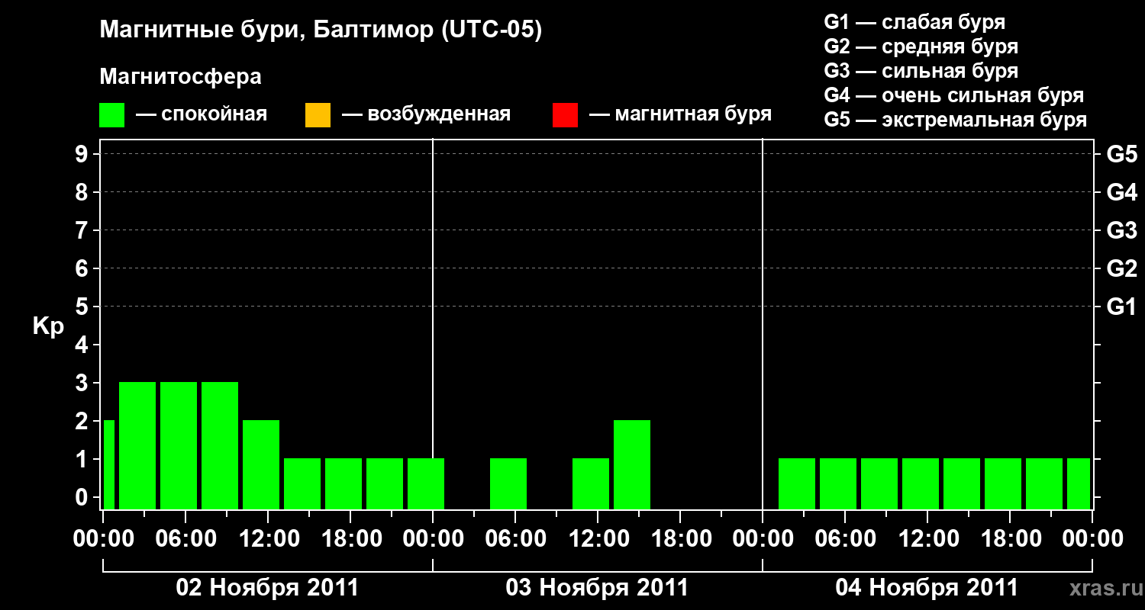Click the 'G3 — сильная буря' line
Screen dimensions: 1145x610
point(921,71)
